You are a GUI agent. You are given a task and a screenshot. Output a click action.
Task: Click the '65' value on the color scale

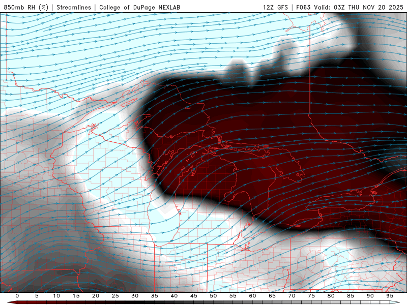[x=272, y=296]
